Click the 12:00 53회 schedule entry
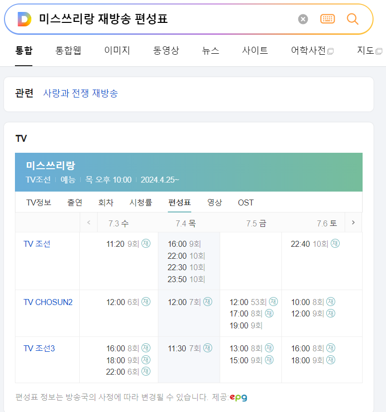The height and width of the screenshot is (412, 386). [x=248, y=302]
